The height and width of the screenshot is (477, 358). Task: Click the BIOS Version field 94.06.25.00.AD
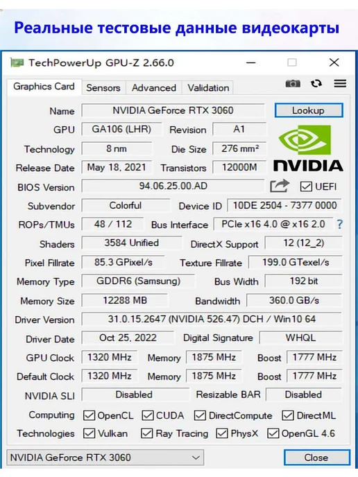173,186
